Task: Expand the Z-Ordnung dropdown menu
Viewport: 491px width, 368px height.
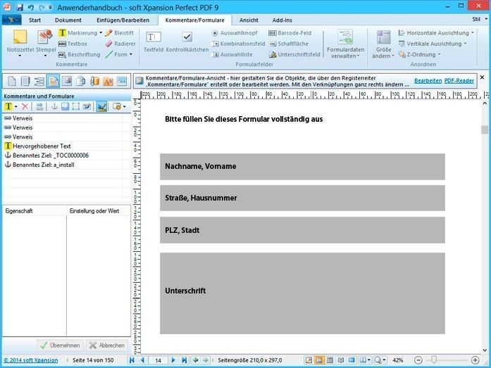Action: (x=420, y=54)
